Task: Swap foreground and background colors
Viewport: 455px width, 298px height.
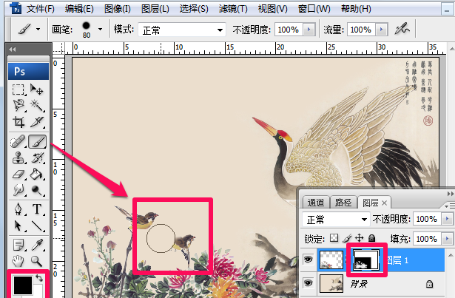Action: pyautogui.click(x=39, y=278)
